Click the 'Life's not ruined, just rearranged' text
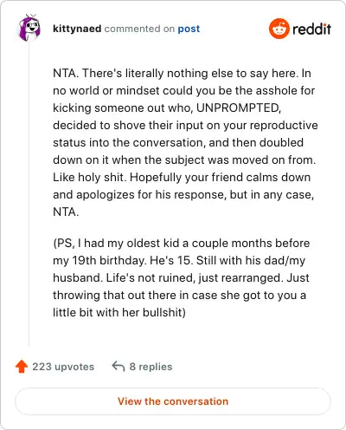The width and height of the screenshot is (346, 430). [195, 277]
